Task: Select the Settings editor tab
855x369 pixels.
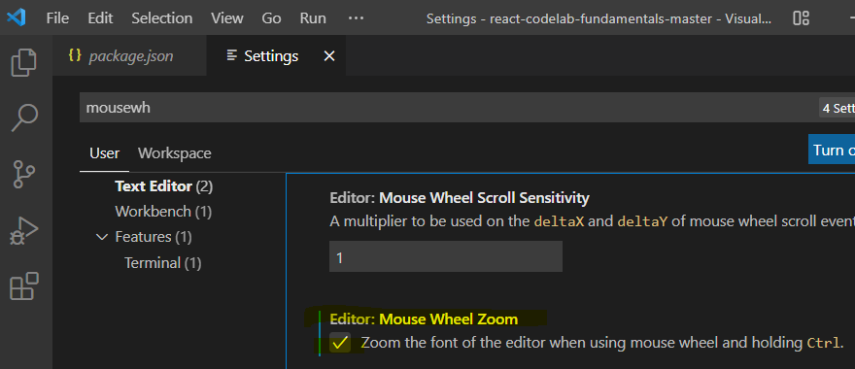Action: (276, 55)
